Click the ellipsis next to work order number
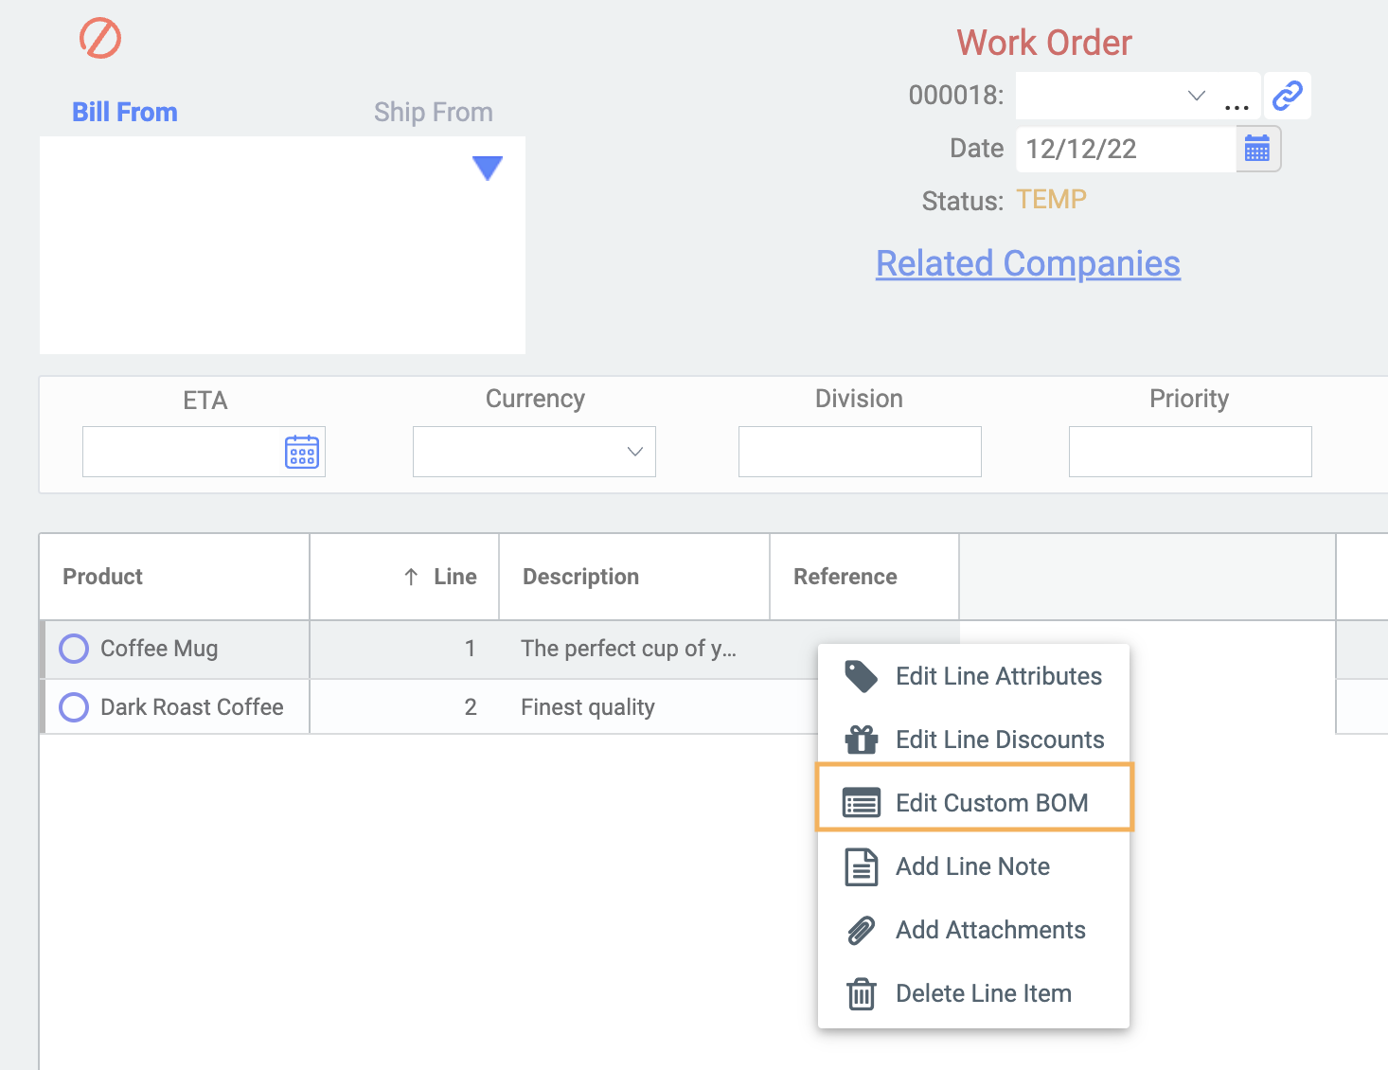Viewport: 1388px width, 1070px height. click(x=1237, y=106)
